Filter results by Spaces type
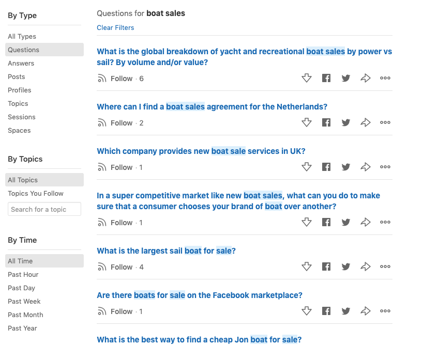 [x=19, y=131]
